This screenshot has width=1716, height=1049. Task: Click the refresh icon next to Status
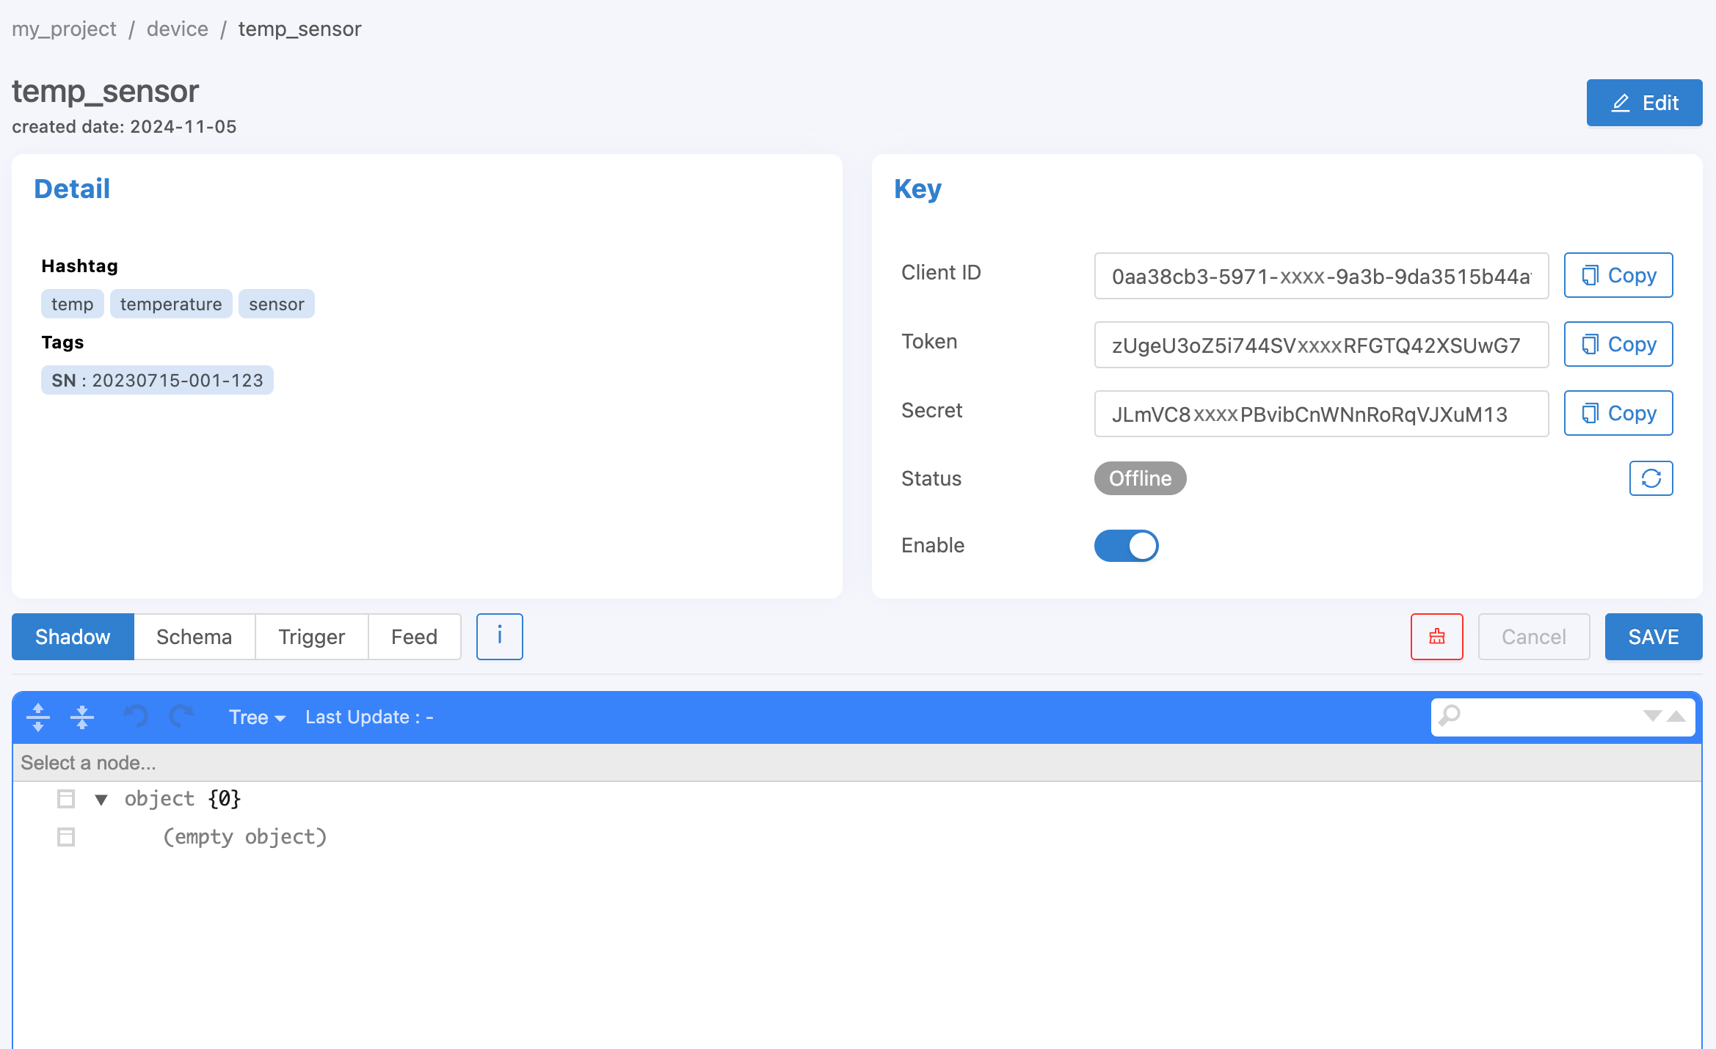(1651, 478)
